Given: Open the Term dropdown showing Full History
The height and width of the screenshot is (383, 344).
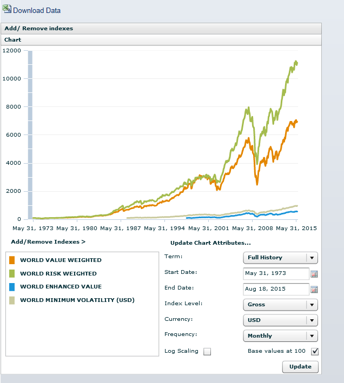Looking at the screenshot, I should 280,258.
